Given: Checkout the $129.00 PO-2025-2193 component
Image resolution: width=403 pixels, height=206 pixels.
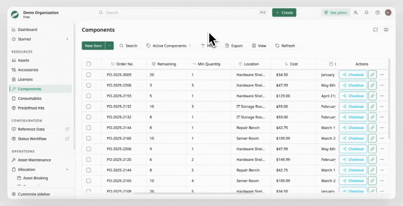Looking at the screenshot, I should pos(353,96).
